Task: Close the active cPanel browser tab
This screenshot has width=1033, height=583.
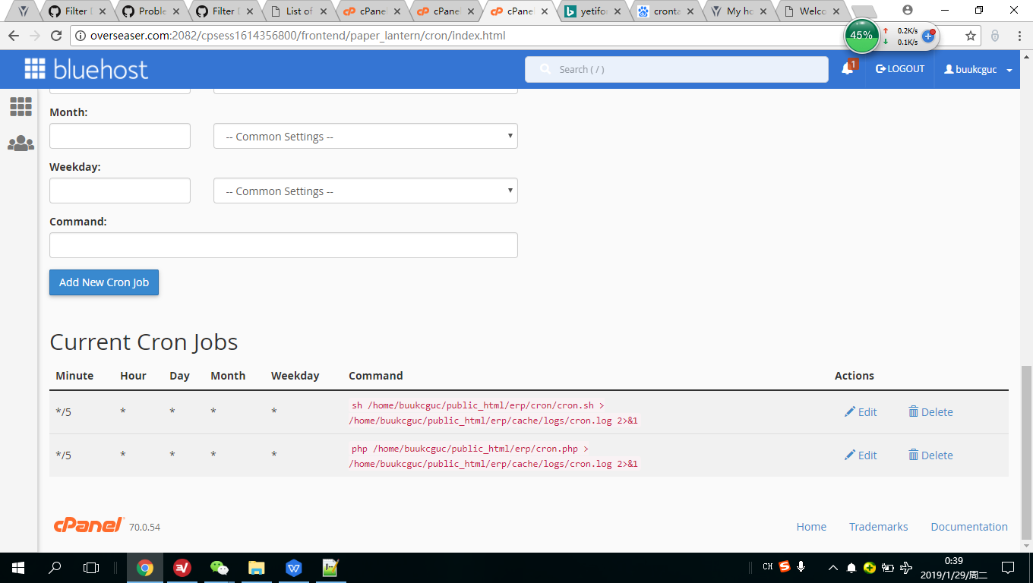Action: [x=544, y=11]
